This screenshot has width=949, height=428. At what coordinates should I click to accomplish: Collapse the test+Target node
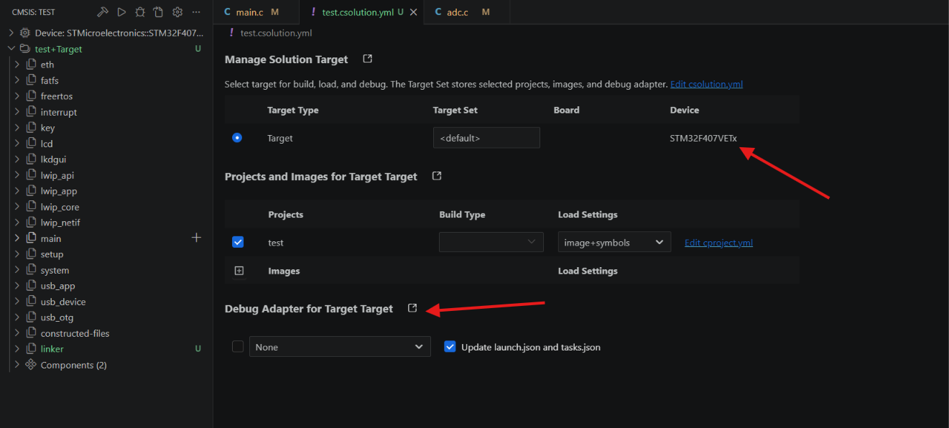tap(11, 49)
